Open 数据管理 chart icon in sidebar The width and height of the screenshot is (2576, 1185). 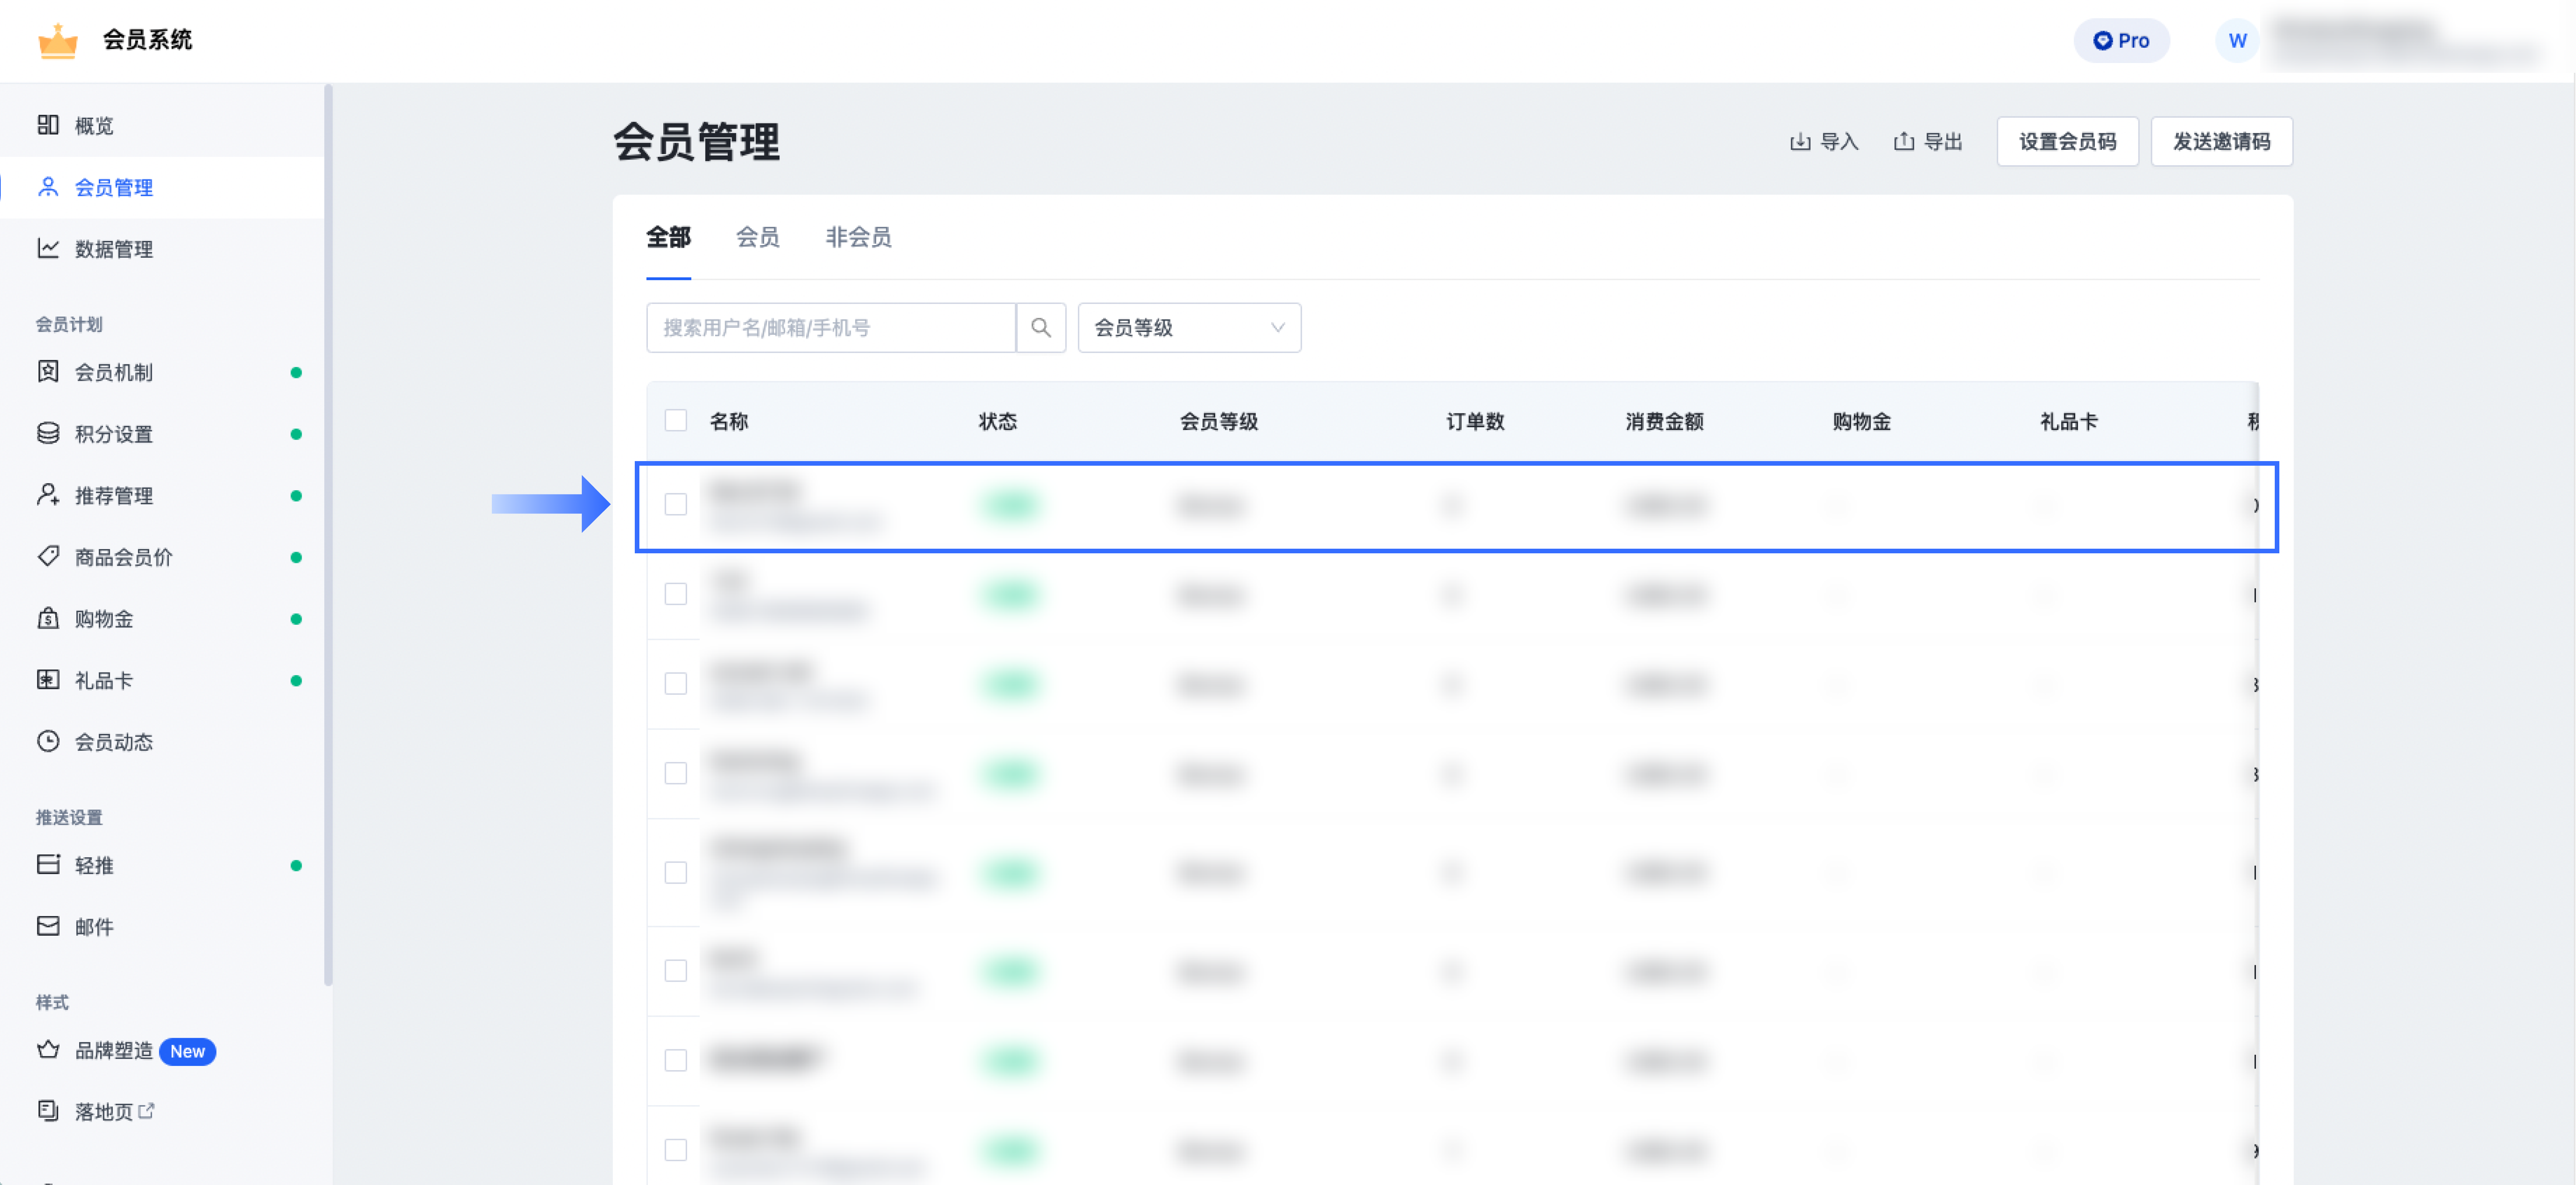coord(48,248)
